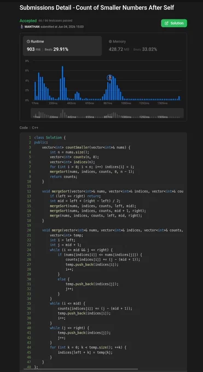Click the countSmaller function declaration line
Viewport: 203px width, 372px height.
86,147
